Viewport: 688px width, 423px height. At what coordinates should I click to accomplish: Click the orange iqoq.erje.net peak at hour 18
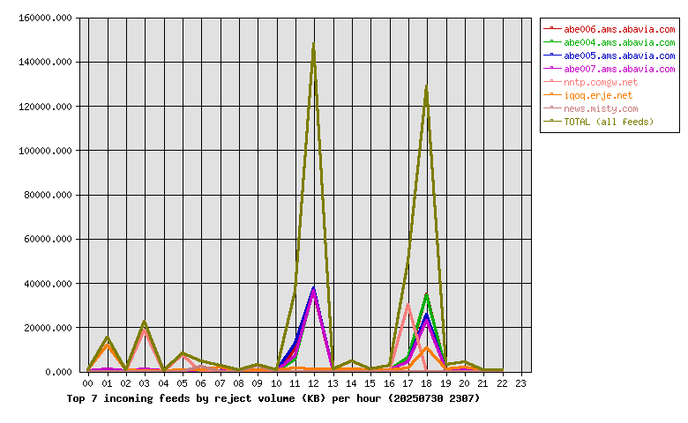click(427, 348)
